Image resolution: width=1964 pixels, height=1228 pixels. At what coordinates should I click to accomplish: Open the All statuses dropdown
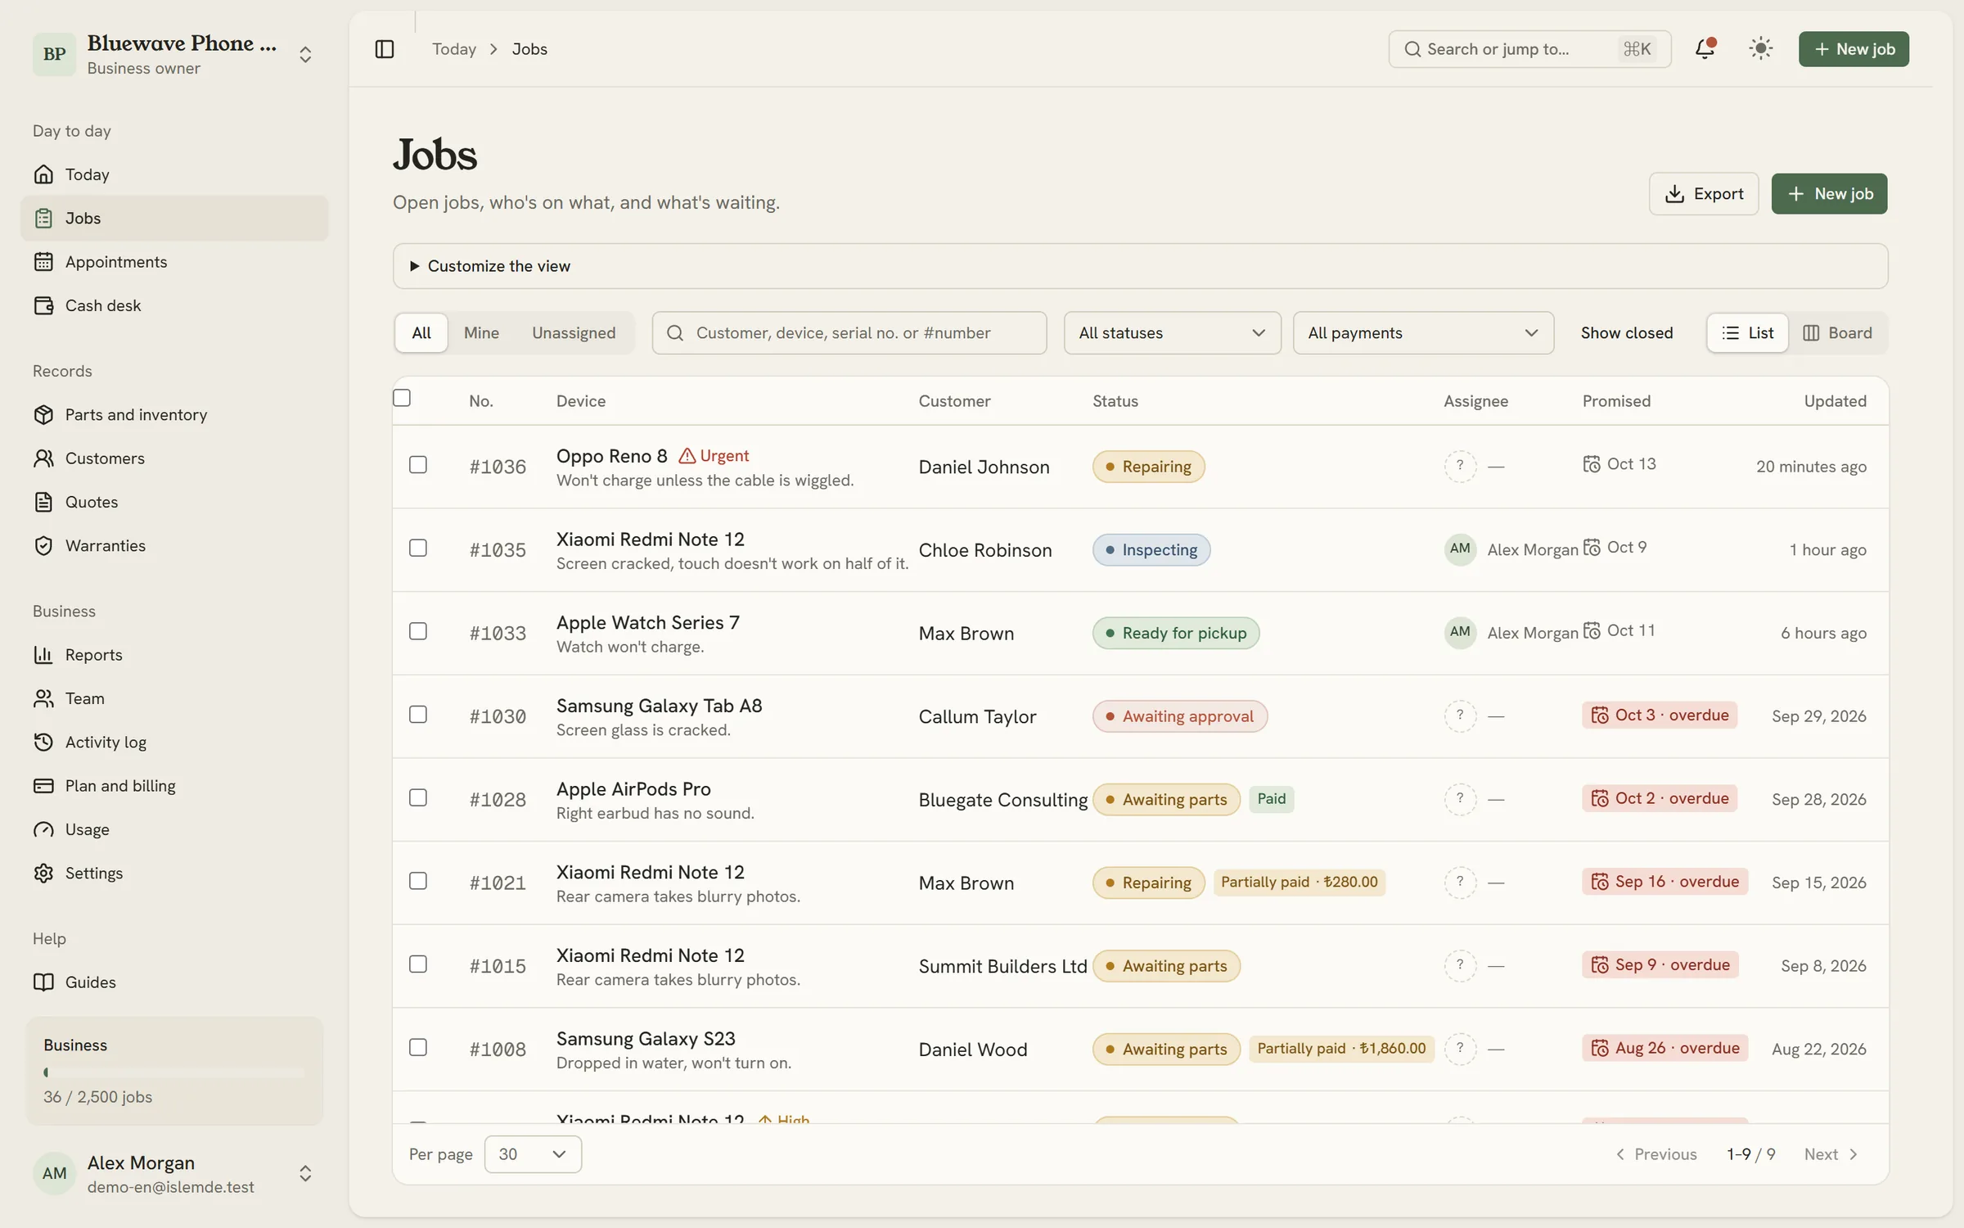pos(1172,333)
